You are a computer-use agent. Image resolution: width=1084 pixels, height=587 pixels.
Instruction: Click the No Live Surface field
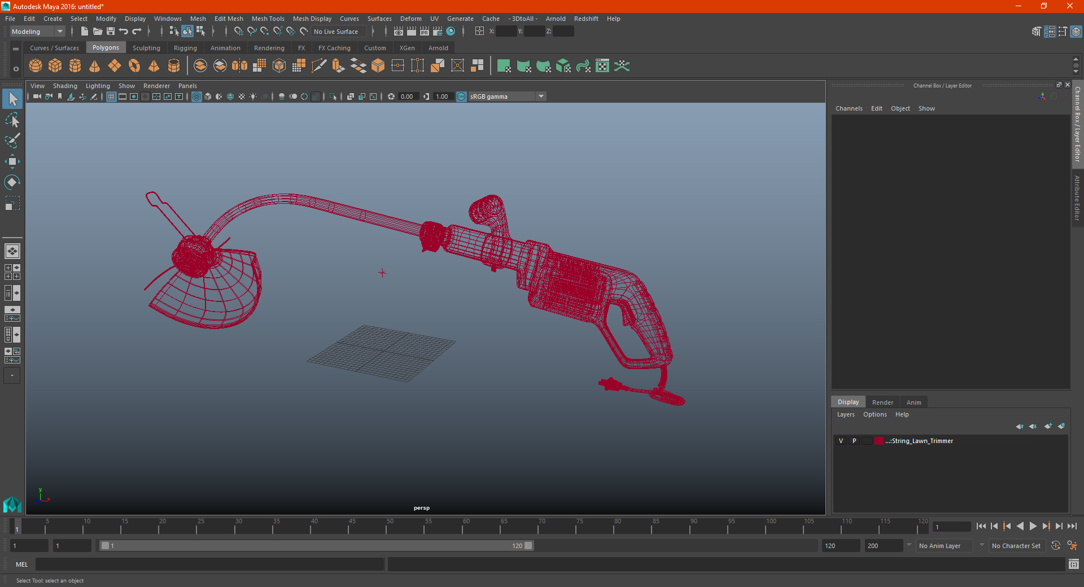point(339,32)
